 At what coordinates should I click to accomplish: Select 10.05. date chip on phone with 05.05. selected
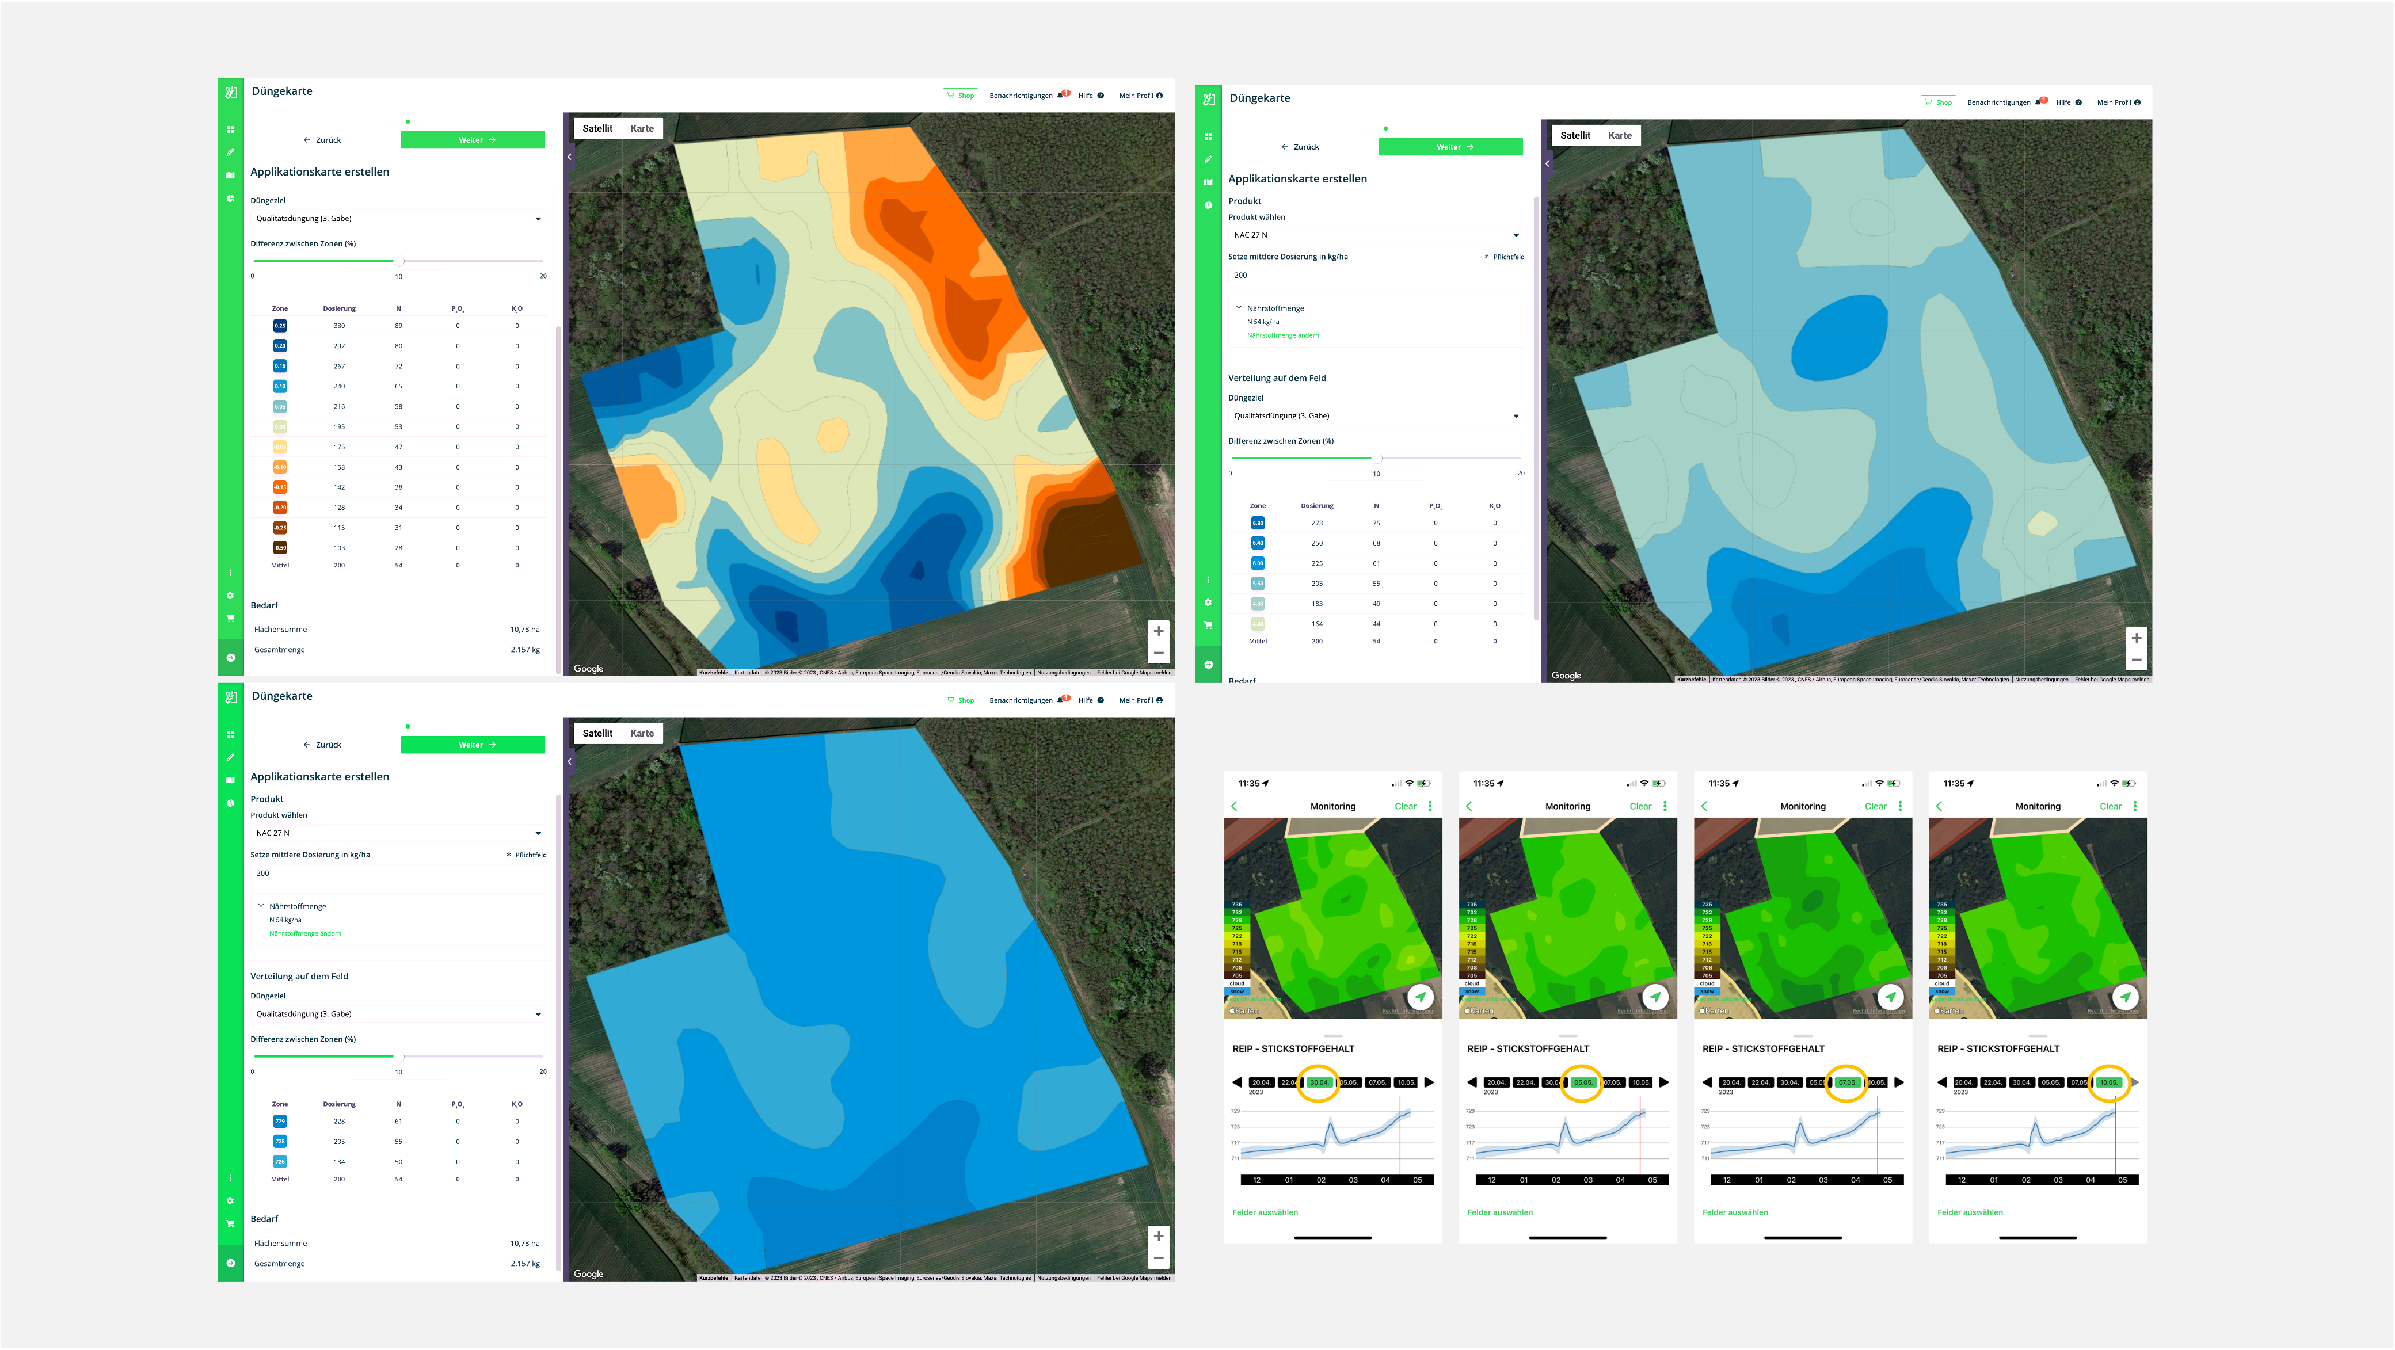click(x=1641, y=1082)
